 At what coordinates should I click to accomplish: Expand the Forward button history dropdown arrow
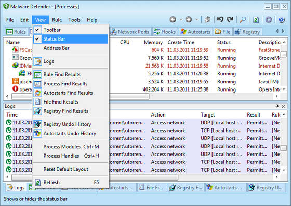196,19
